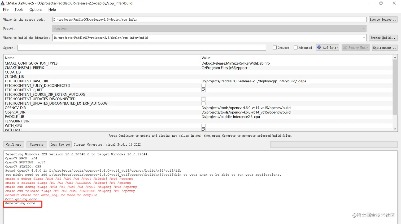
Task: Select the mixed-case OpenCV_DIR entry name
Action: pos(15,113)
